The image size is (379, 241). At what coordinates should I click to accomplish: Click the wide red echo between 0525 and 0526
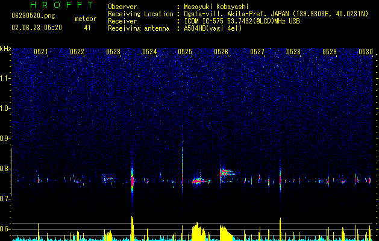199,181
